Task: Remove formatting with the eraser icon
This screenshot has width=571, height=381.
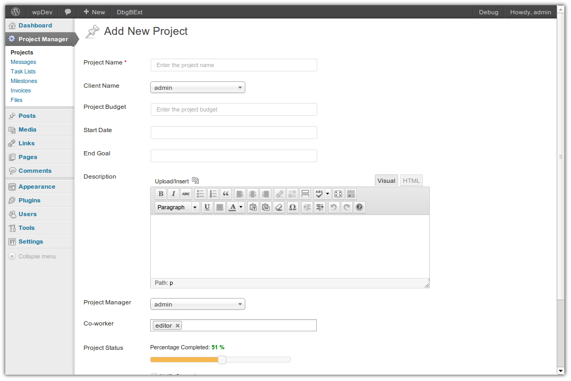Action: [279, 208]
